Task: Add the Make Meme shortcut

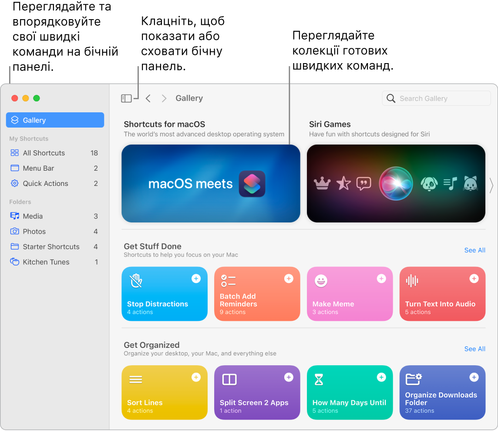Action: coord(381,278)
